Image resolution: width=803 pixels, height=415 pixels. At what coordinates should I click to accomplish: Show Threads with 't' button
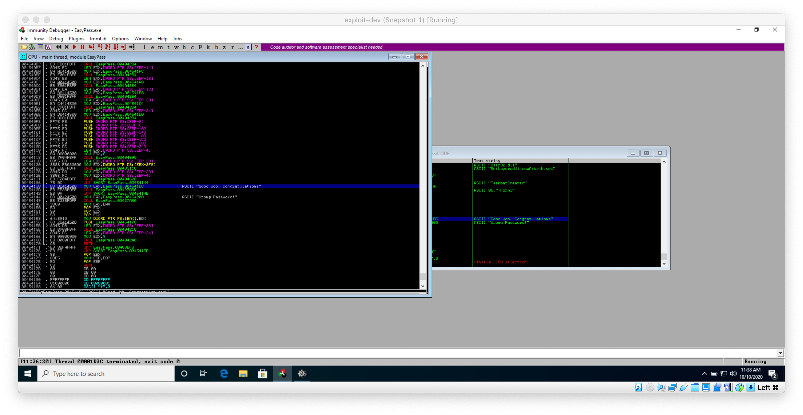168,47
